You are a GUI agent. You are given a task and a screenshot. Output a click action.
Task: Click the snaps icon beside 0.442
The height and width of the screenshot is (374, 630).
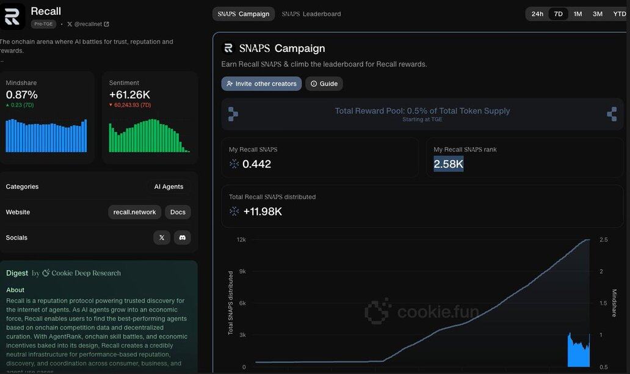click(234, 164)
